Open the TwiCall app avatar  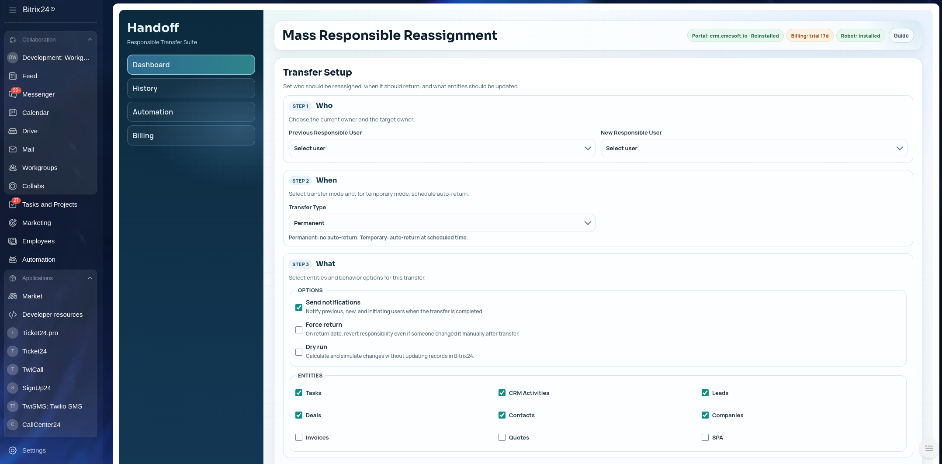pos(13,370)
